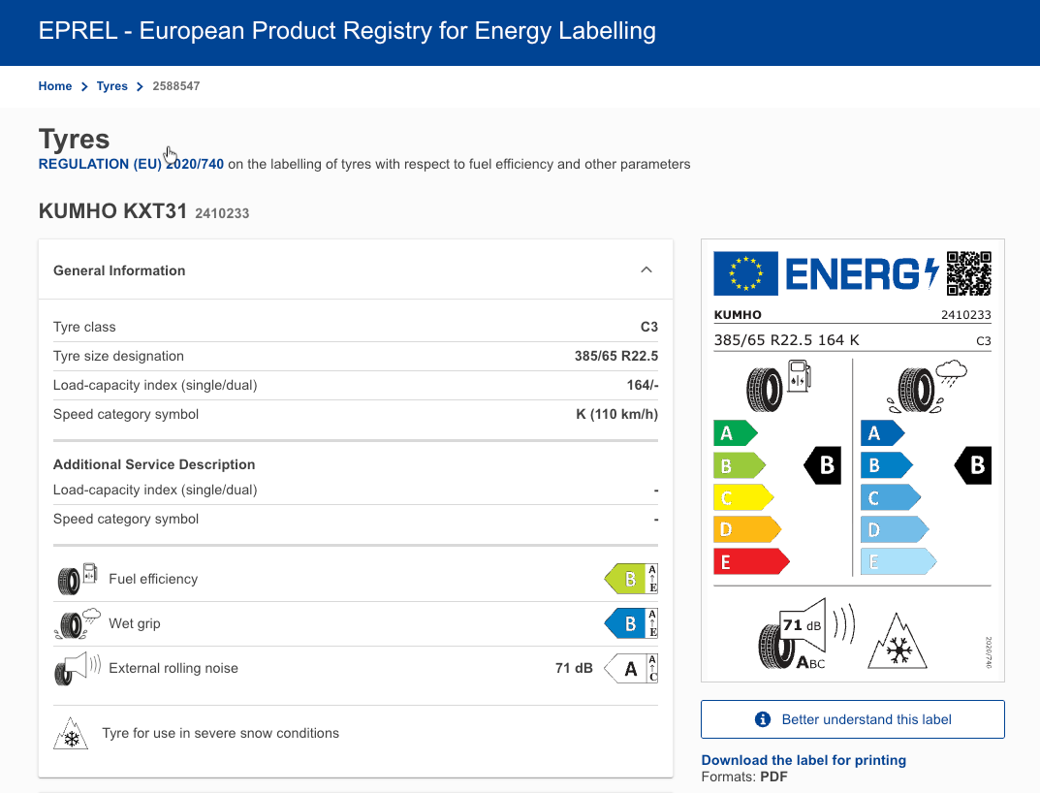This screenshot has height=793, width=1040.
Task: Click the Tyres page heading
Action: pyautogui.click(x=75, y=139)
